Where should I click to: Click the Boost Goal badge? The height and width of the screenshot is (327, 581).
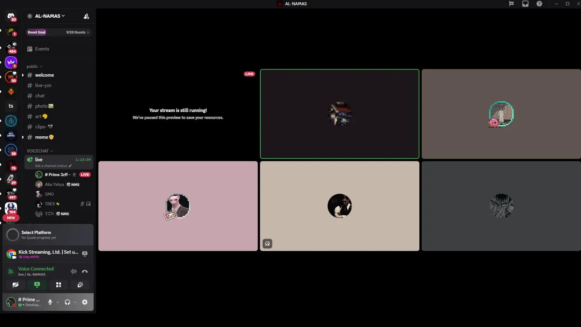[x=36, y=32]
